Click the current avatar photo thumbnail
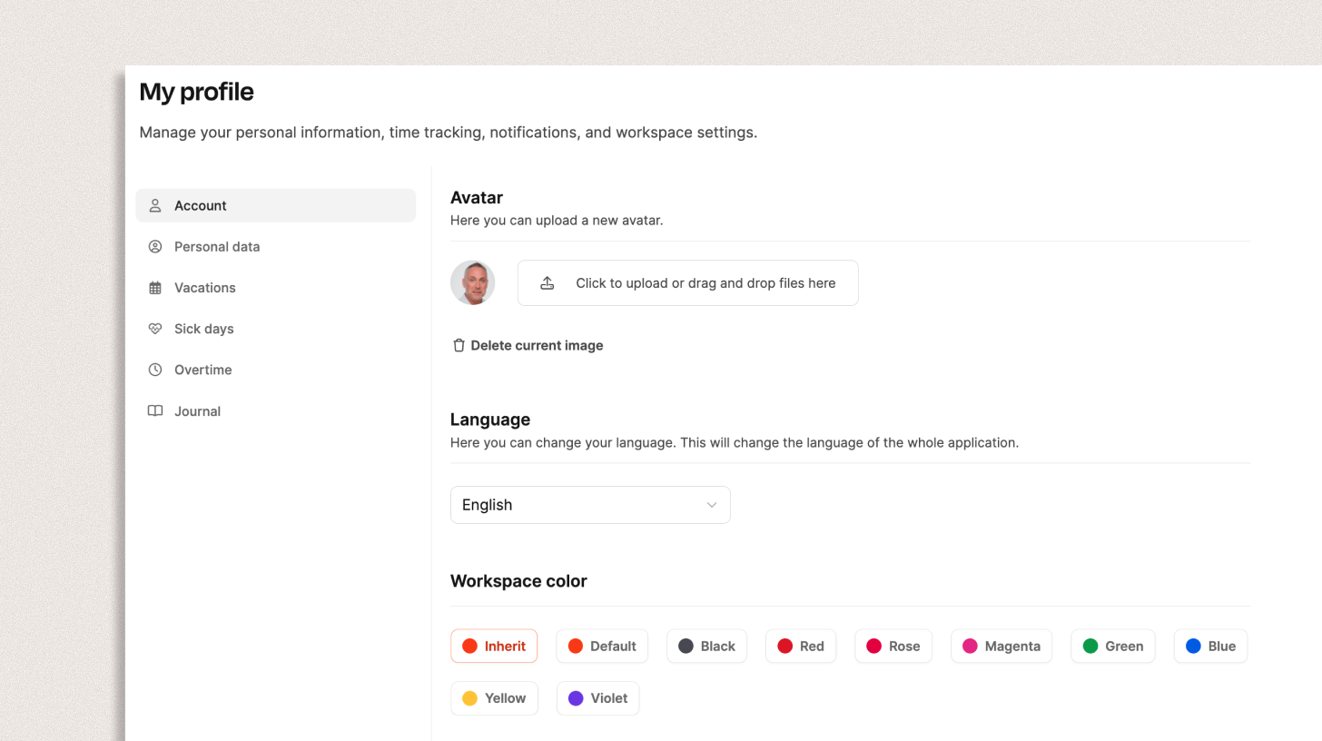This screenshot has height=741, width=1322. pos(473,282)
